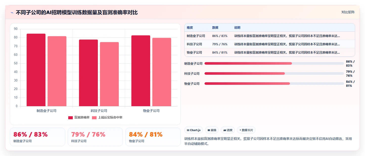Click table value 84% / 81%
Screen dimensions: 365x156
tap(220, 52)
